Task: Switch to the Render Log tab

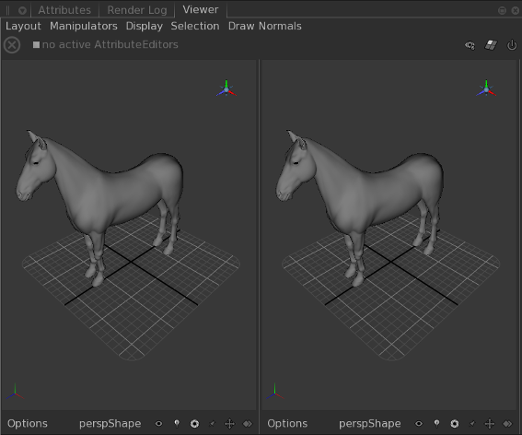Action: (x=137, y=10)
